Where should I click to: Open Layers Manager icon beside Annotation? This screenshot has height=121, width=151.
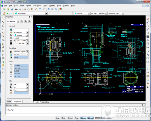(x=4, y=13)
